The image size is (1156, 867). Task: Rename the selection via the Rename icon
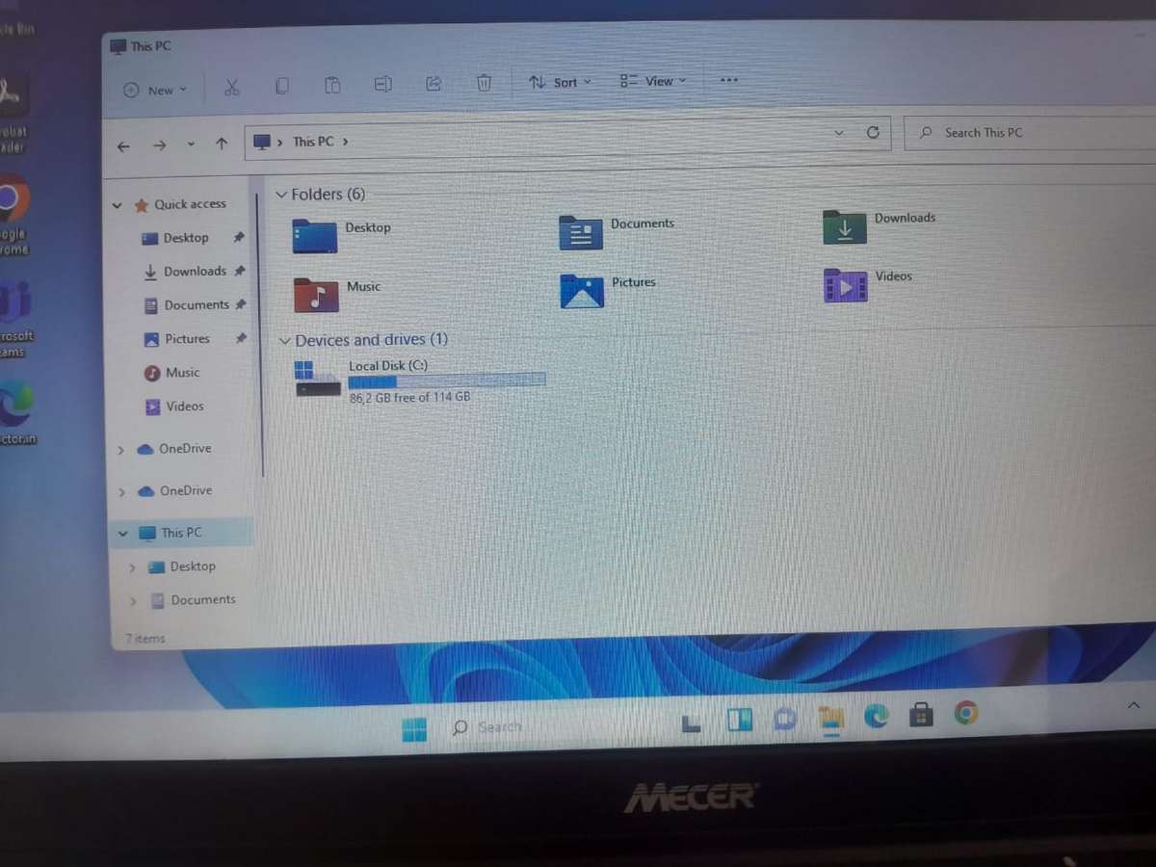(383, 85)
